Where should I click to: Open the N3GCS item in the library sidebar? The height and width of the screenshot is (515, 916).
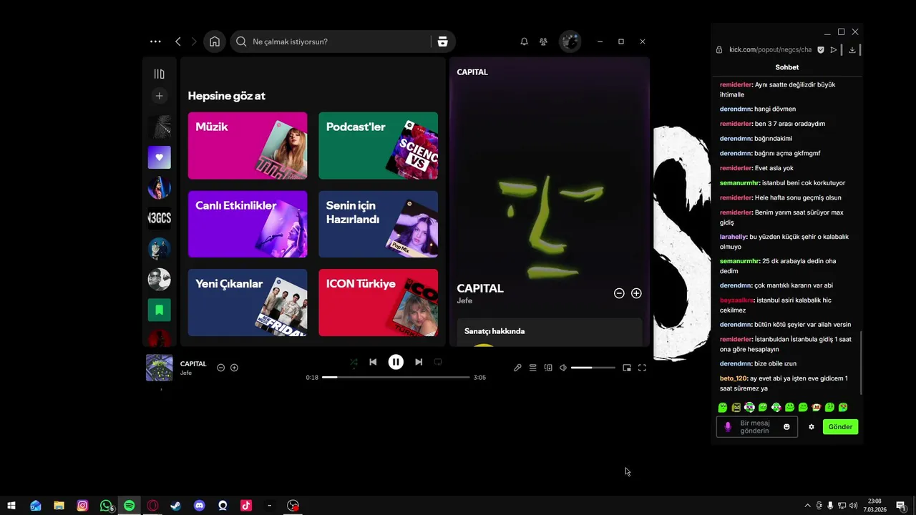click(160, 218)
